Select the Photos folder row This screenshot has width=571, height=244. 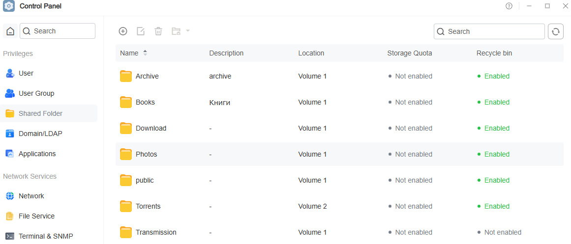(x=339, y=154)
